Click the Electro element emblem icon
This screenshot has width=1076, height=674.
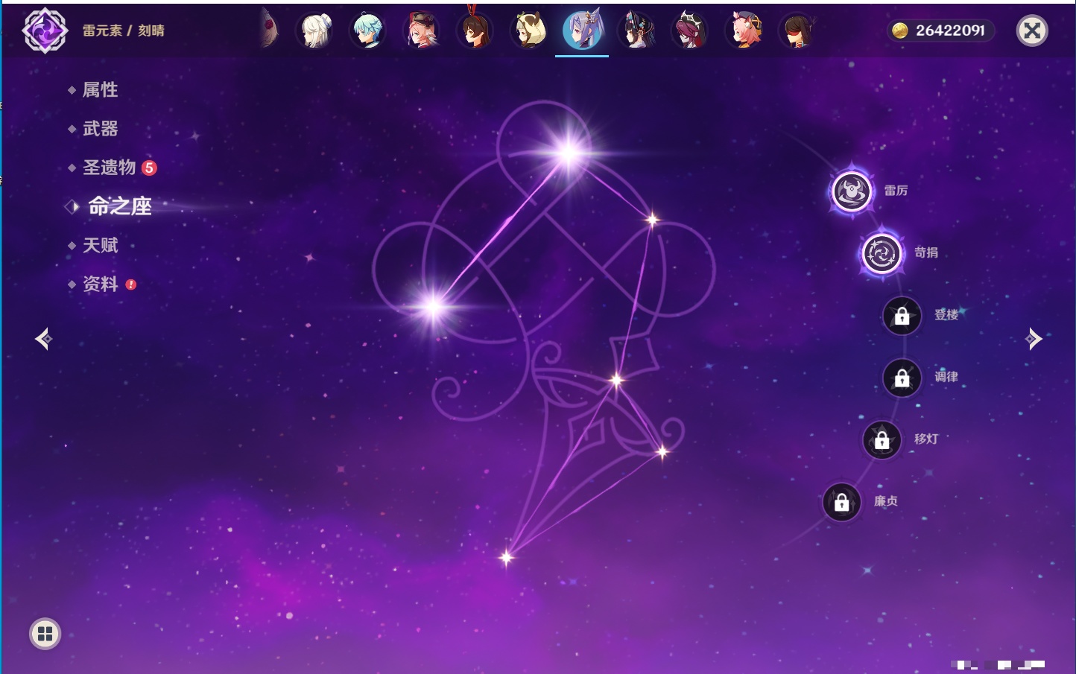pos(45,31)
